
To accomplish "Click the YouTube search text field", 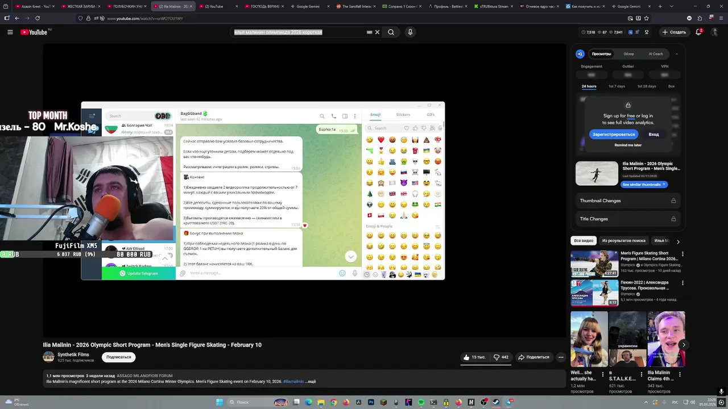I will (301, 32).
